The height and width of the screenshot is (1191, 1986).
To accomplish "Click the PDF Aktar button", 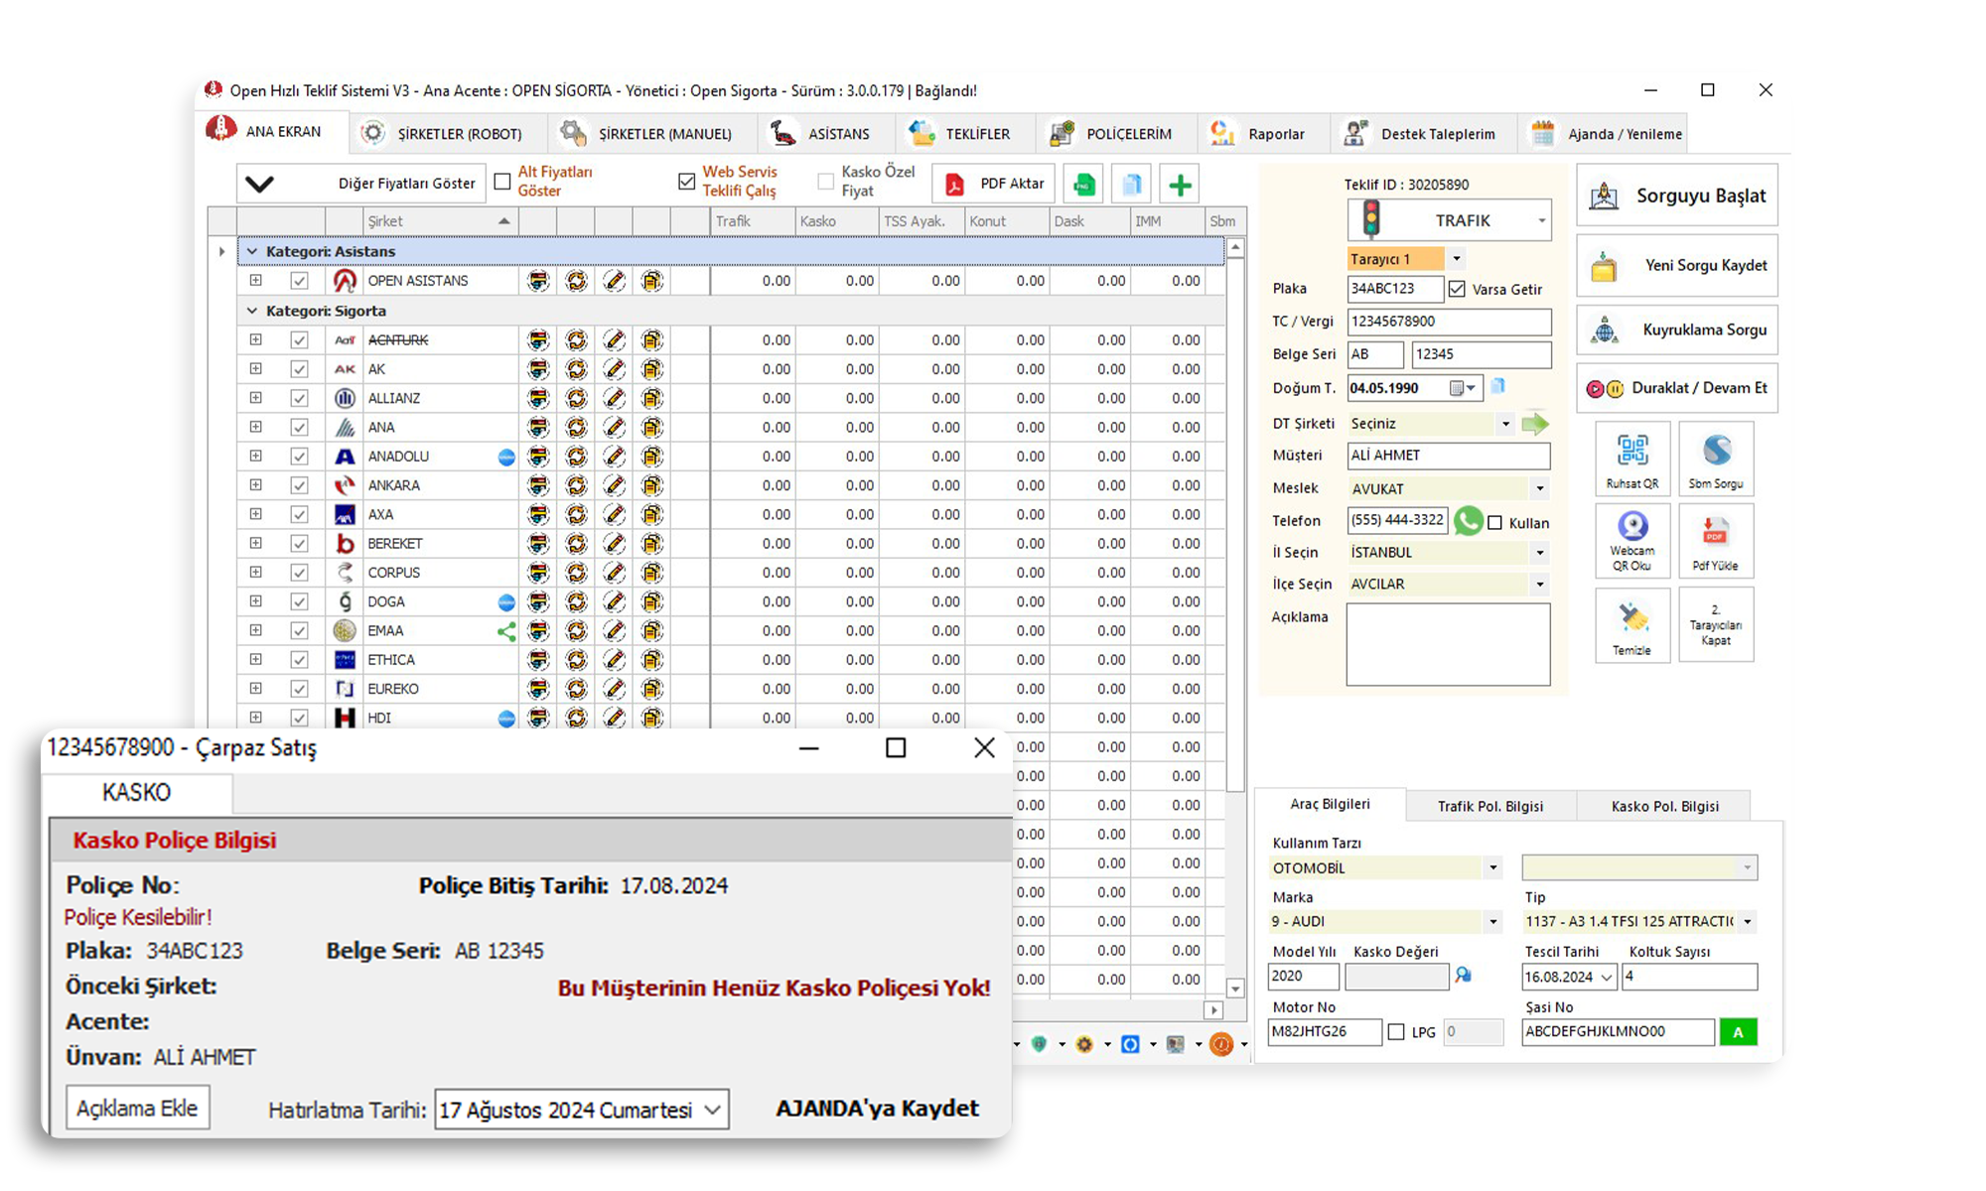I will coord(994,184).
